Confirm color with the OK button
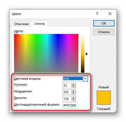Image resolution: width=126 pixels, height=122 pixels. point(104,23)
